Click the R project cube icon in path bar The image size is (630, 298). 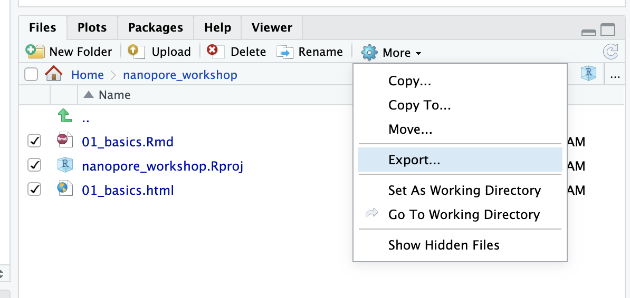tap(588, 74)
